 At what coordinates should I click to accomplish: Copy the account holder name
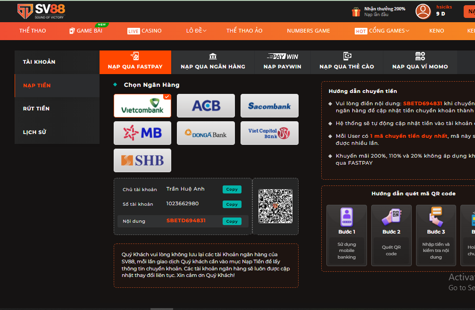coord(232,189)
